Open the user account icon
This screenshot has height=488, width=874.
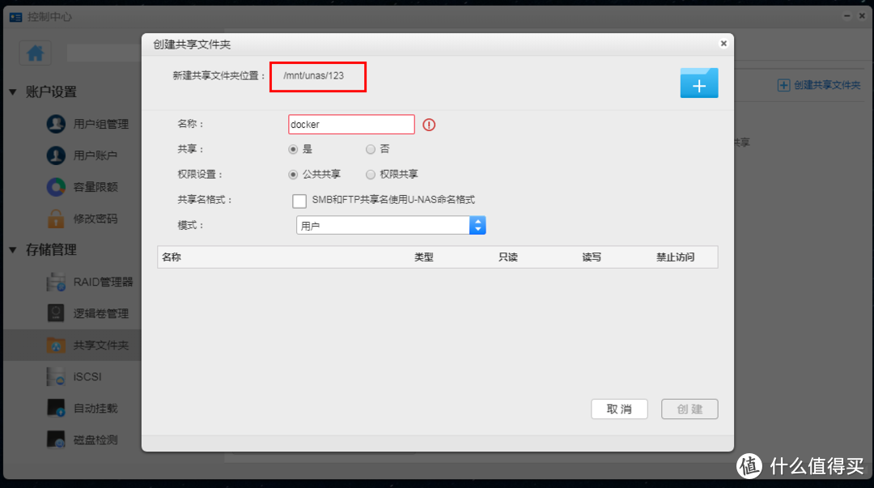pyautogui.click(x=56, y=155)
